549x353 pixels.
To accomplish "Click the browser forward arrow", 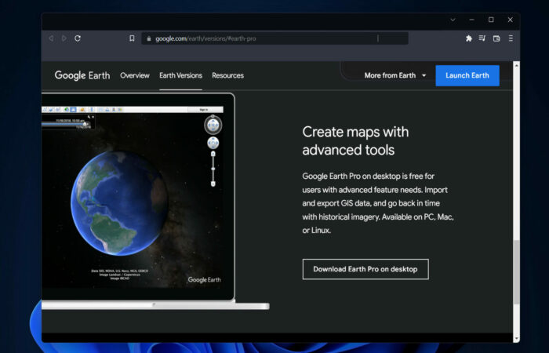I will 64,38.
